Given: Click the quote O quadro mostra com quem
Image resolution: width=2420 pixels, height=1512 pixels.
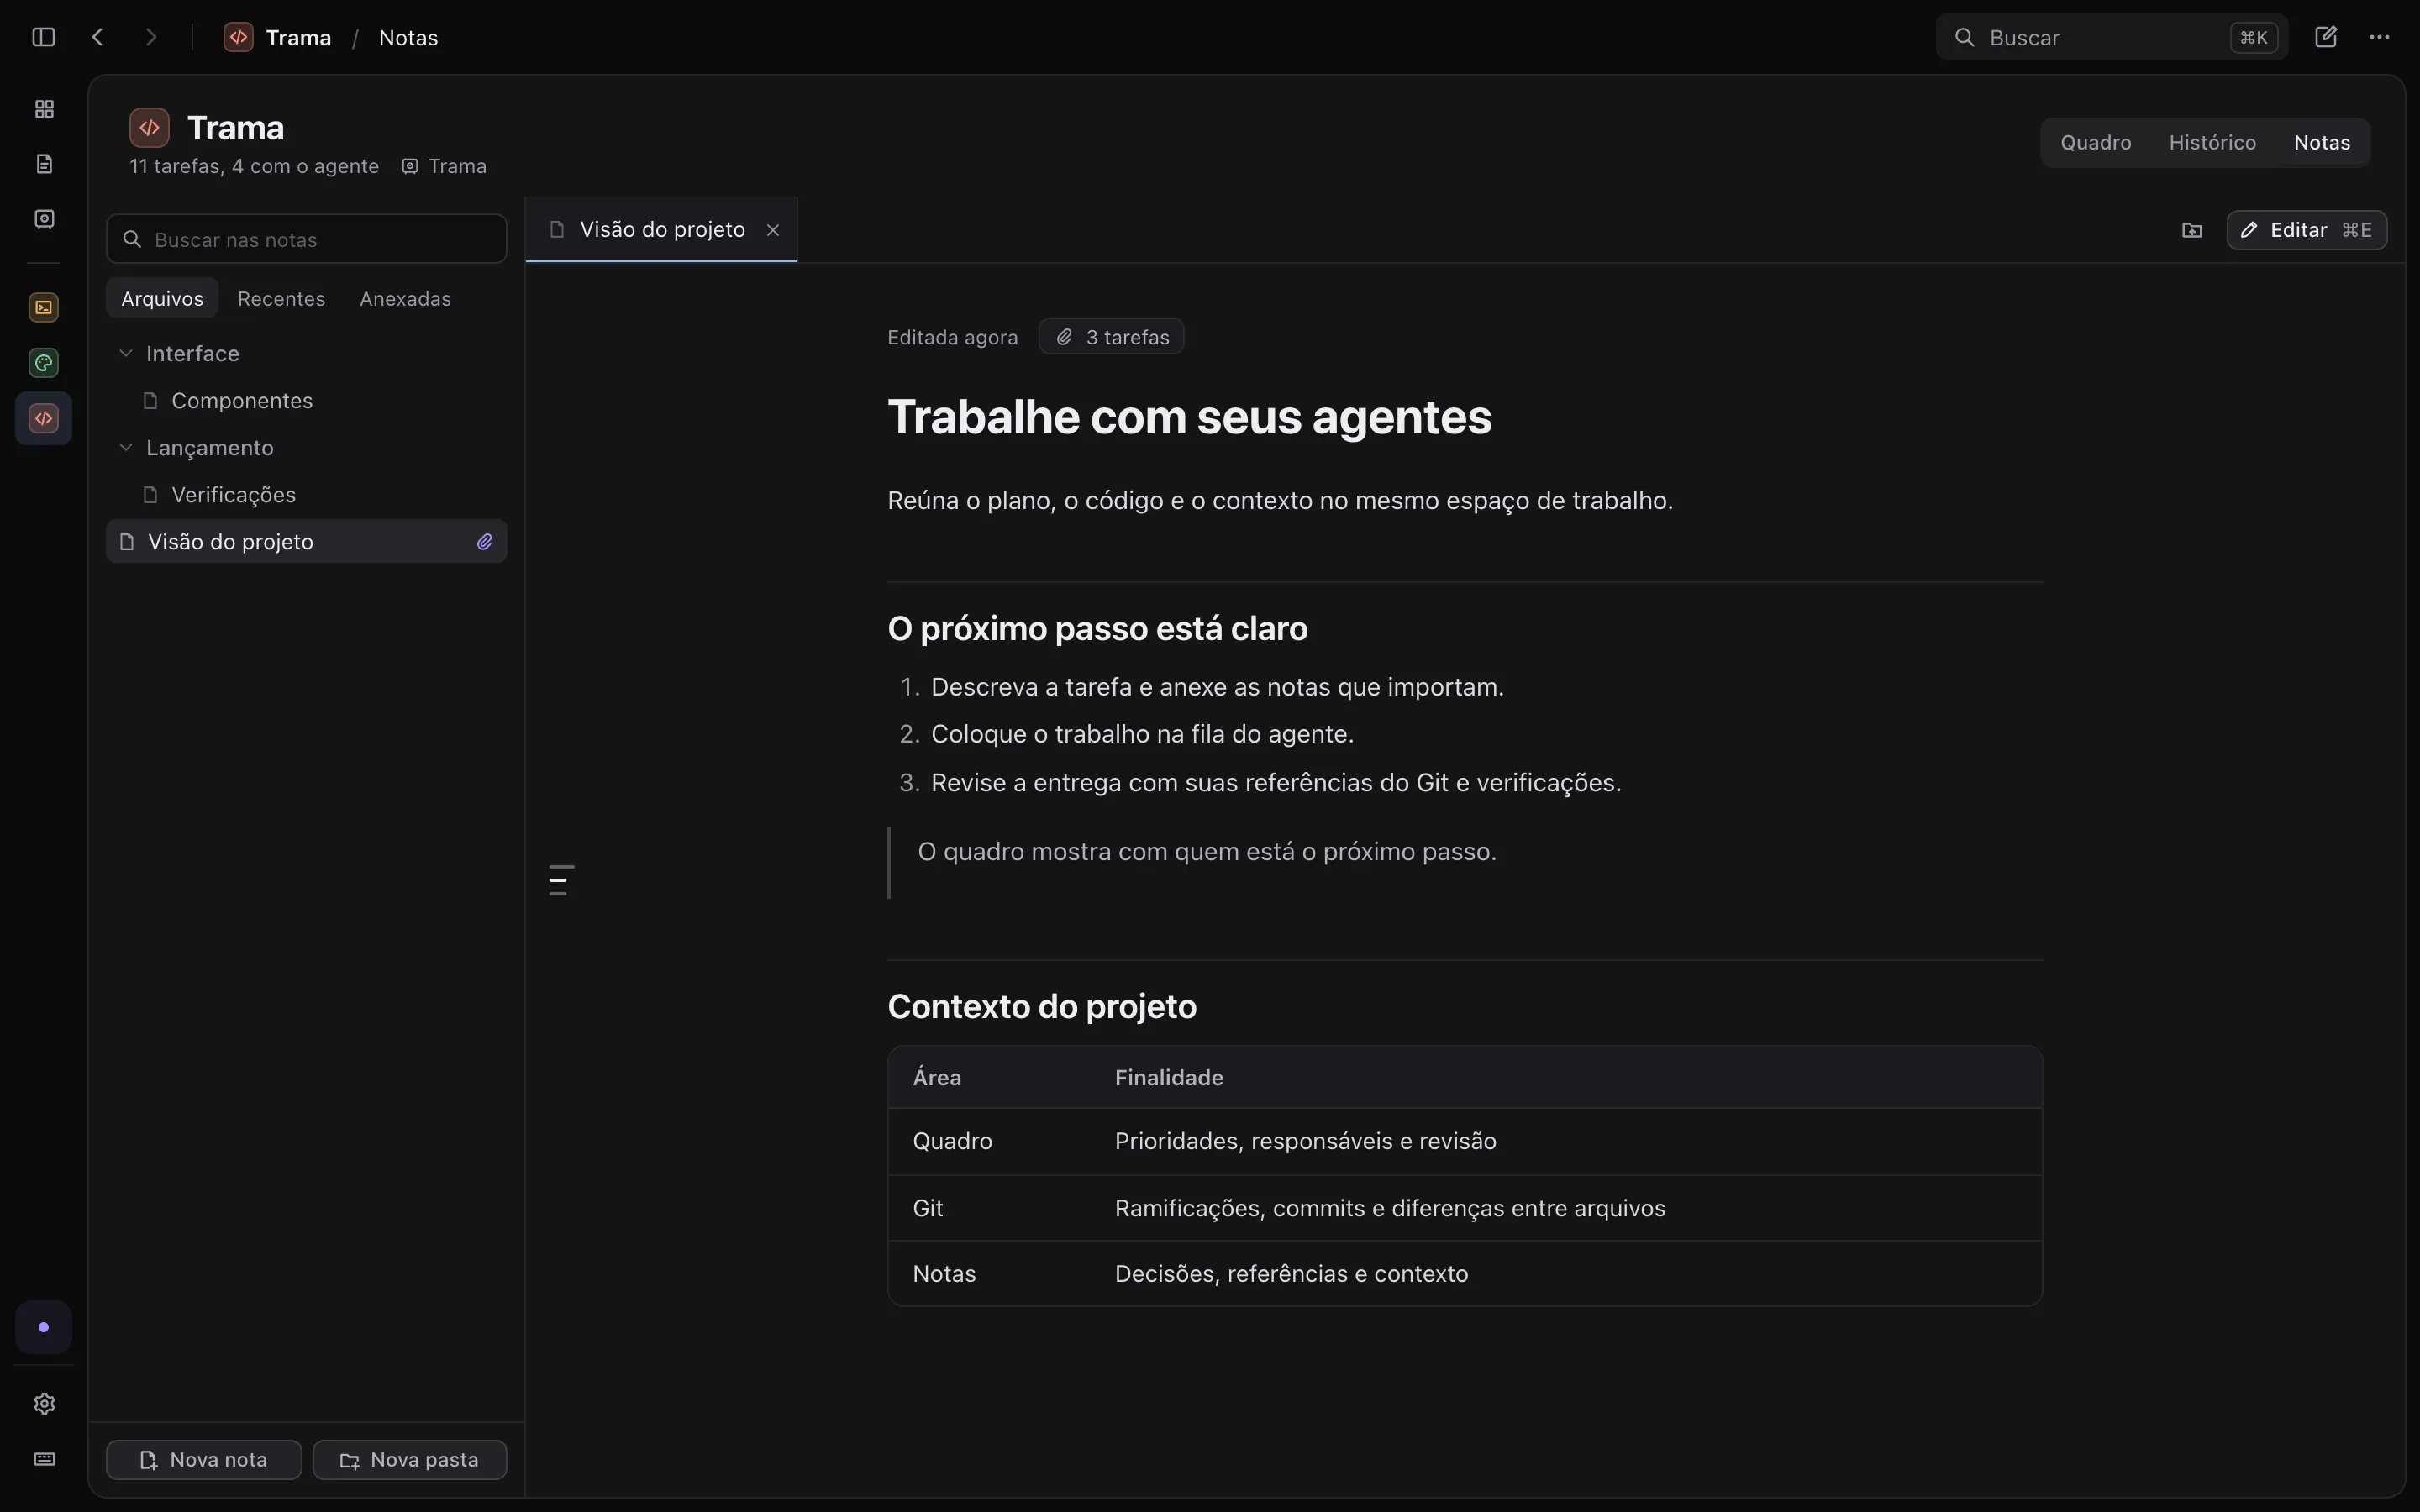Looking at the screenshot, I should [x=1207, y=852].
